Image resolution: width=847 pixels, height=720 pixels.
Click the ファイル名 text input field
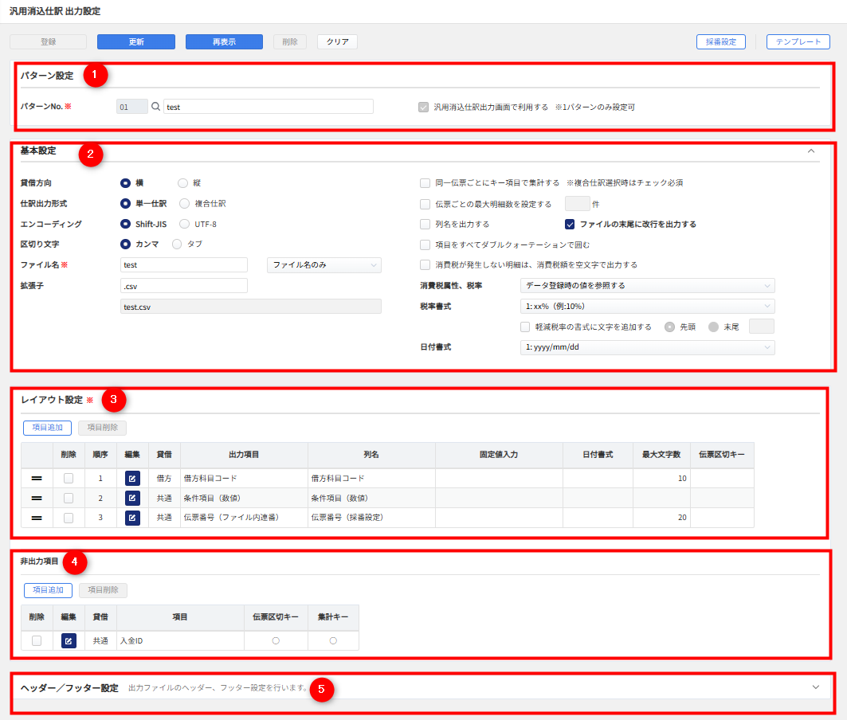183,265
